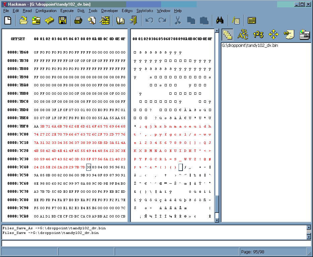Open the Help menu
This screenshot has width=313, height=257.
coord(178,11)
